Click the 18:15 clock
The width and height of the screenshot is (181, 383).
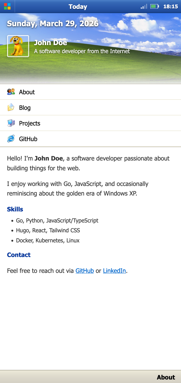pos(170,7)
